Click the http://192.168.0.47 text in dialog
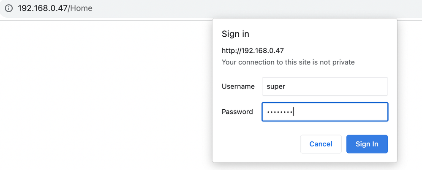 (x=253, y=51)
